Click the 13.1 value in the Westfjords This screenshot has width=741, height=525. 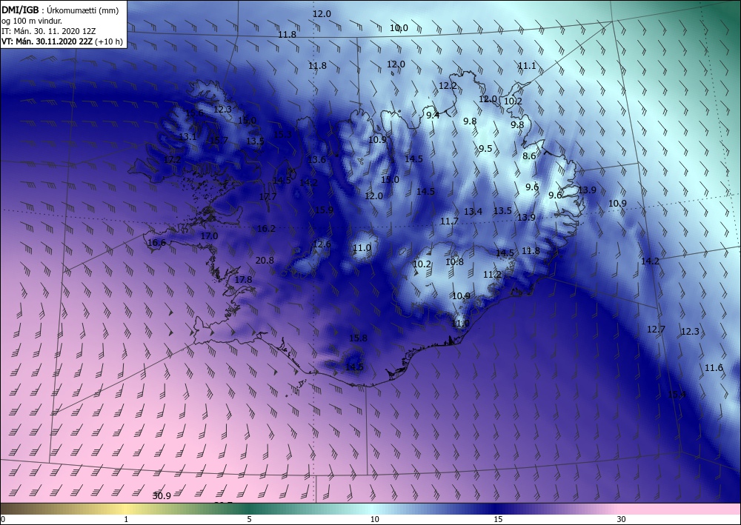click(x=187, y=137)
